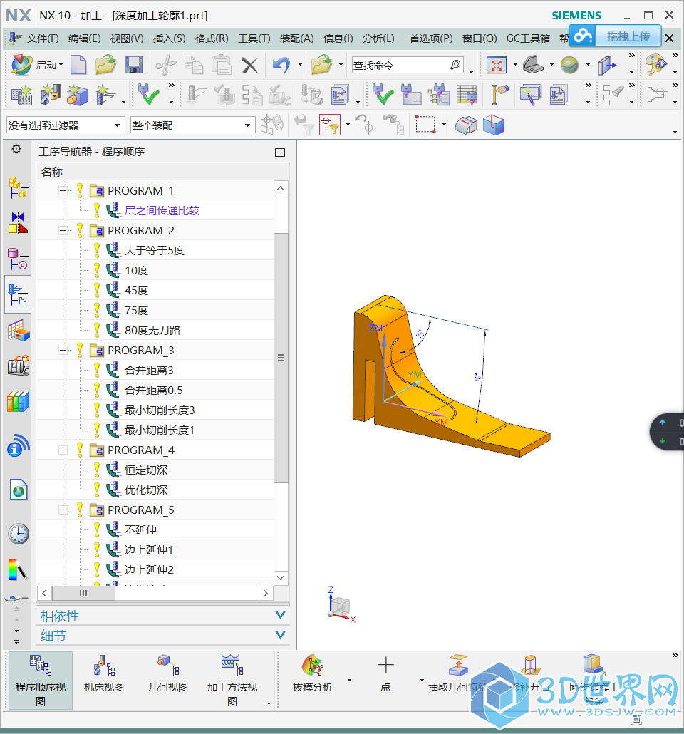684x734 pixels.
Task: Click the 名称 column header
Action: coord(163,172)
